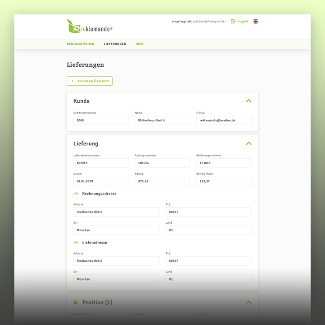Collapse the Kunde section

click(x=248, y=101)
